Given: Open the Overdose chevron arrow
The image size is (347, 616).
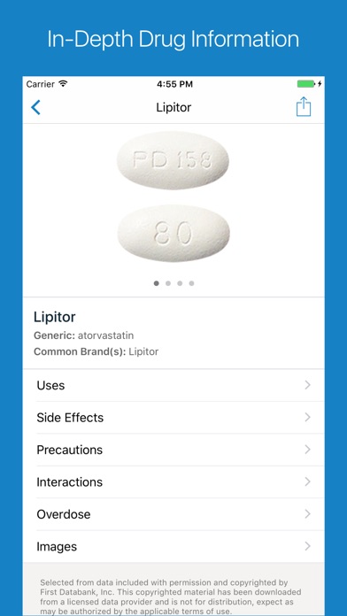Looking at the screenshot, I should pyautogui.click(x=308, y=514).
